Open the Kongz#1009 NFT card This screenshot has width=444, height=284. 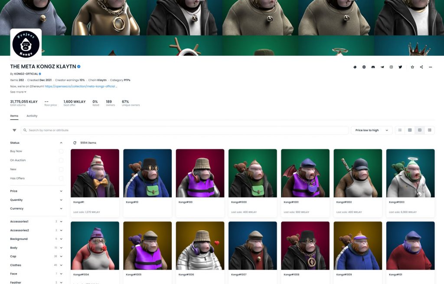tap(358, 252)
